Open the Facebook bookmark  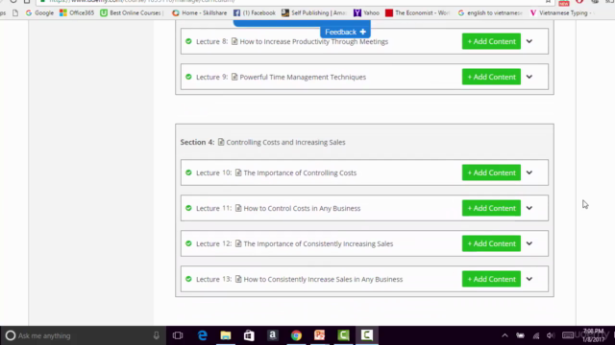[x=255, y=12]
